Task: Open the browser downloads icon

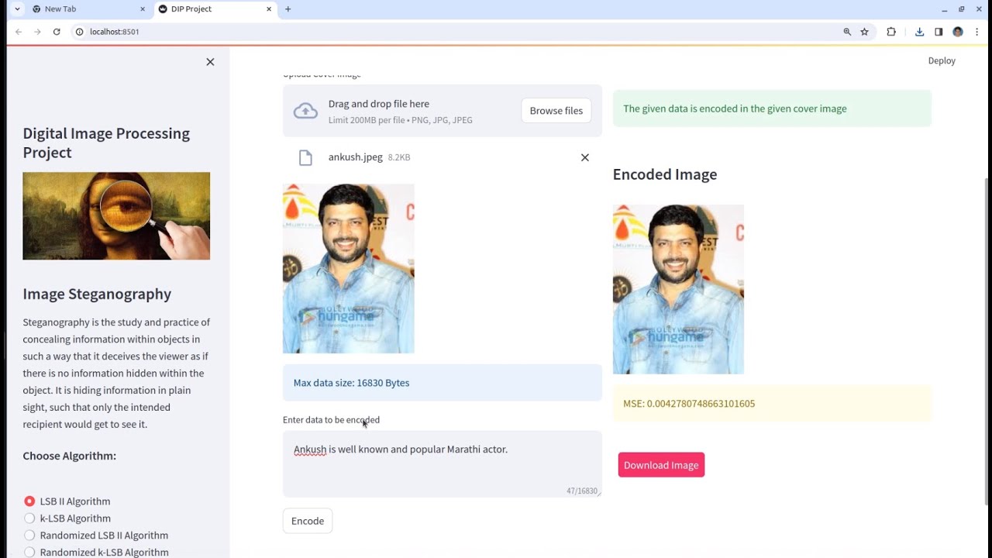Action: point(919,32)
